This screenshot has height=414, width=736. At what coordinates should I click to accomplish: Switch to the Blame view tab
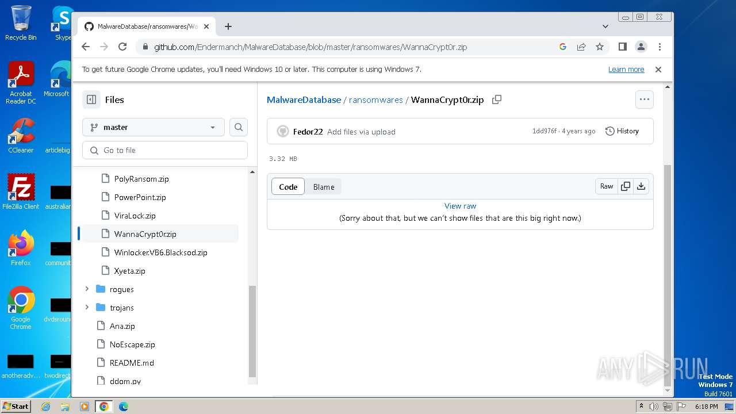(324, 187)
